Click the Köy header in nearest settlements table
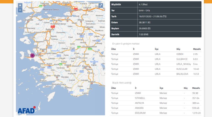212x117 pixels. pos(178,49)
